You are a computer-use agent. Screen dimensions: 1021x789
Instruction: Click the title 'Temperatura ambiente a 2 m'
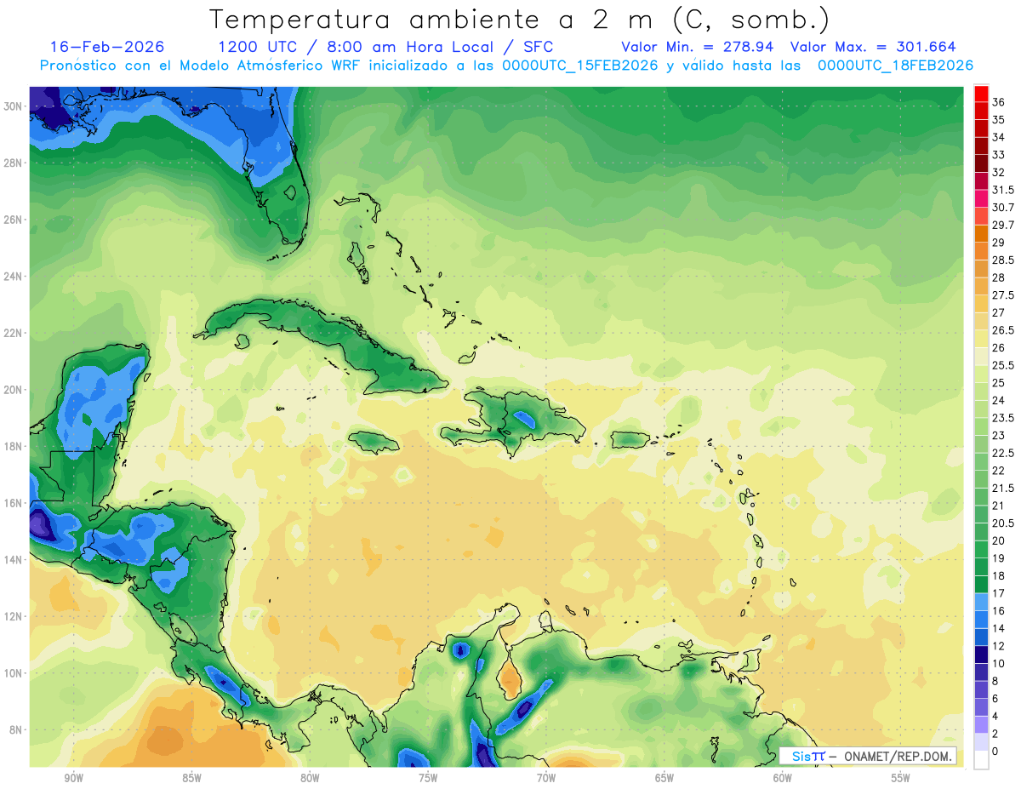436,19
